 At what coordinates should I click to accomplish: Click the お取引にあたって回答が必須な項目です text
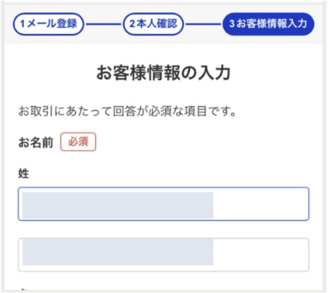pyautogui.click(x=127, y=111)
